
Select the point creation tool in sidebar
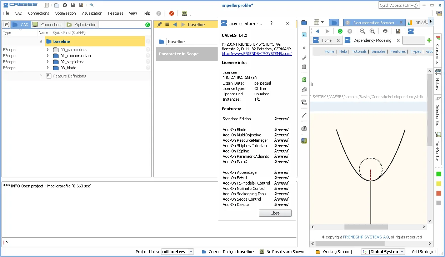point(304,47)
